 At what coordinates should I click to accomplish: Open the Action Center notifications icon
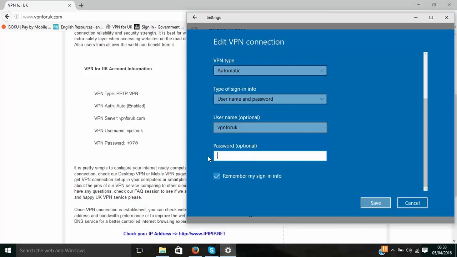425,251
